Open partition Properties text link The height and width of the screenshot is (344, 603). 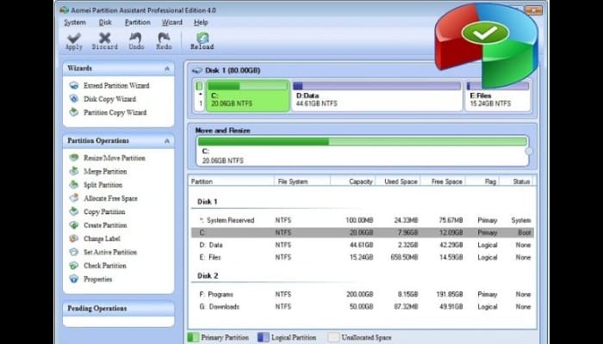click(98, 279)
